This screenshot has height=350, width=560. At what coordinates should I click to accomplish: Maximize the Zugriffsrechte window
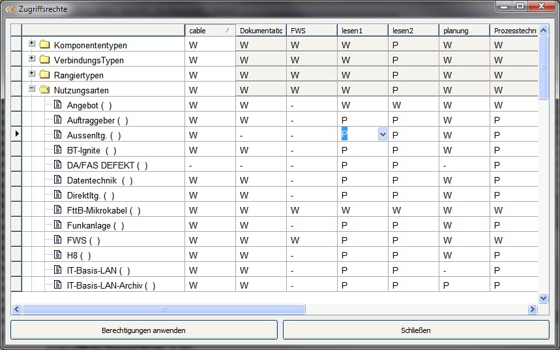[x=520, y=6]
